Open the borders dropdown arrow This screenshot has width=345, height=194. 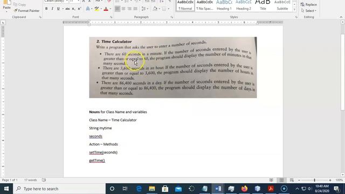(169, 9)
